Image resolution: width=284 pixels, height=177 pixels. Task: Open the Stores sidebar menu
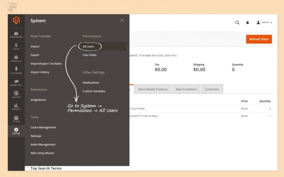(16, 119)
